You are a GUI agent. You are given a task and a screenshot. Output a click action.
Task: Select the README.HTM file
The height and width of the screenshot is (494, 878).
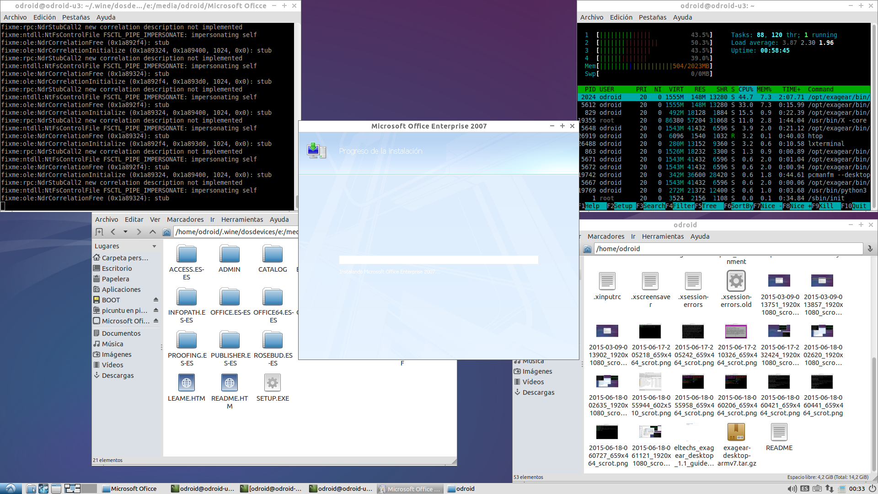(230, 391)
